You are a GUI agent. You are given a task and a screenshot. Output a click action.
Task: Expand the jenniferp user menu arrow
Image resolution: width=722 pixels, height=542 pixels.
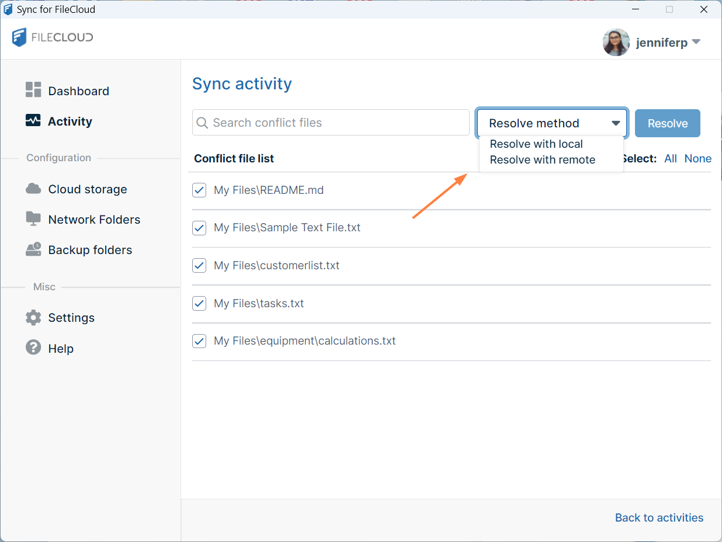point(696,42)
